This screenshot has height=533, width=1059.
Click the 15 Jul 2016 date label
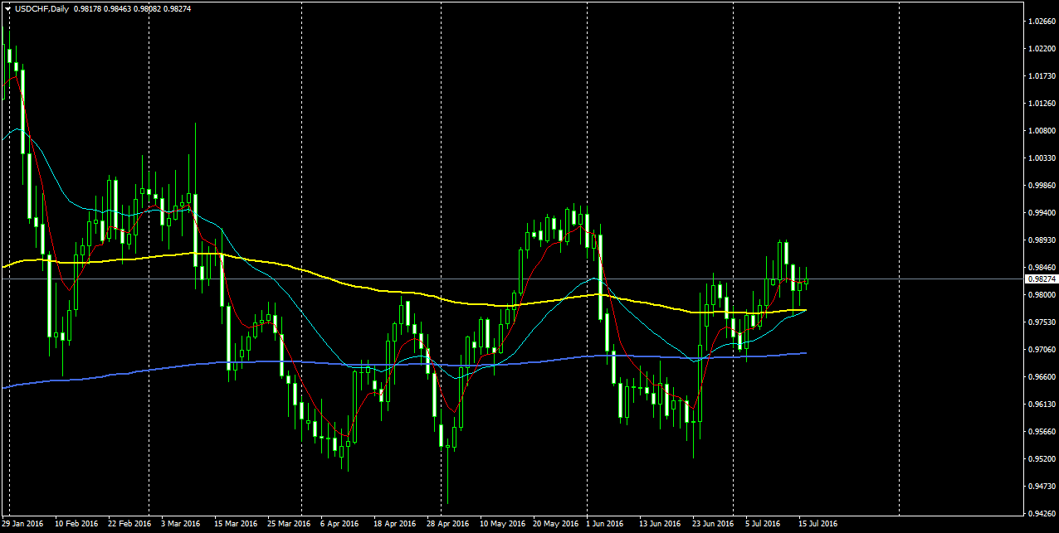tap(818, 524)
